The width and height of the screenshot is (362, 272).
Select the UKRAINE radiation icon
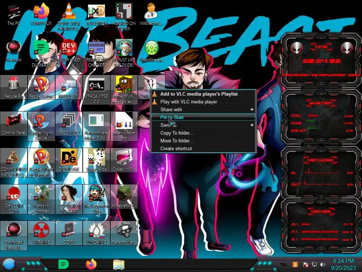click(x=41, y=233)
